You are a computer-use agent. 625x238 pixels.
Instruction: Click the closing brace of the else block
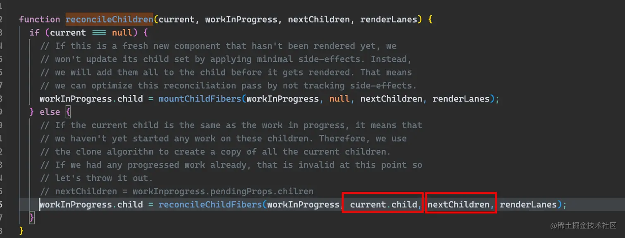tap(32, 218)
